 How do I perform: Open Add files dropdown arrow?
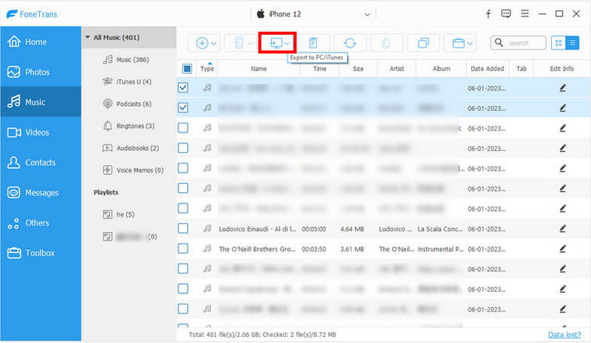click(213, 44)
